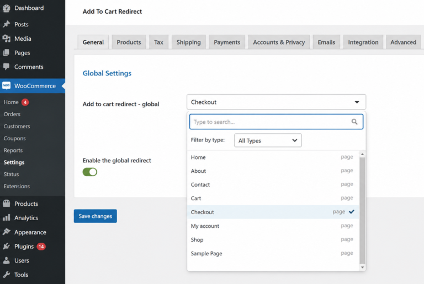
Task: Open the Media menu label
Action: 23,39
